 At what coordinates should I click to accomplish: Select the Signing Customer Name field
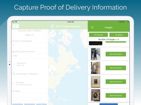pyautogui.click(x=29, y=56)
